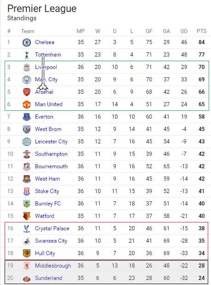
Task: Open the Crystal Palace team link
Action: click(52, 228)
